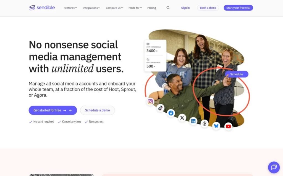This screenshot has width=283, height=176.
Task: Open the Sendible logo home link
Action: [x=42, y=7]
